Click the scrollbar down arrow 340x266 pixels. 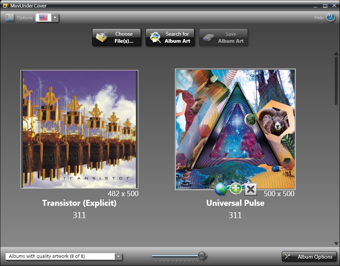(336, 243)
